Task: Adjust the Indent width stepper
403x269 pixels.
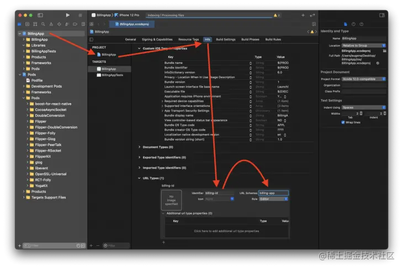Action: coord(384,113)
